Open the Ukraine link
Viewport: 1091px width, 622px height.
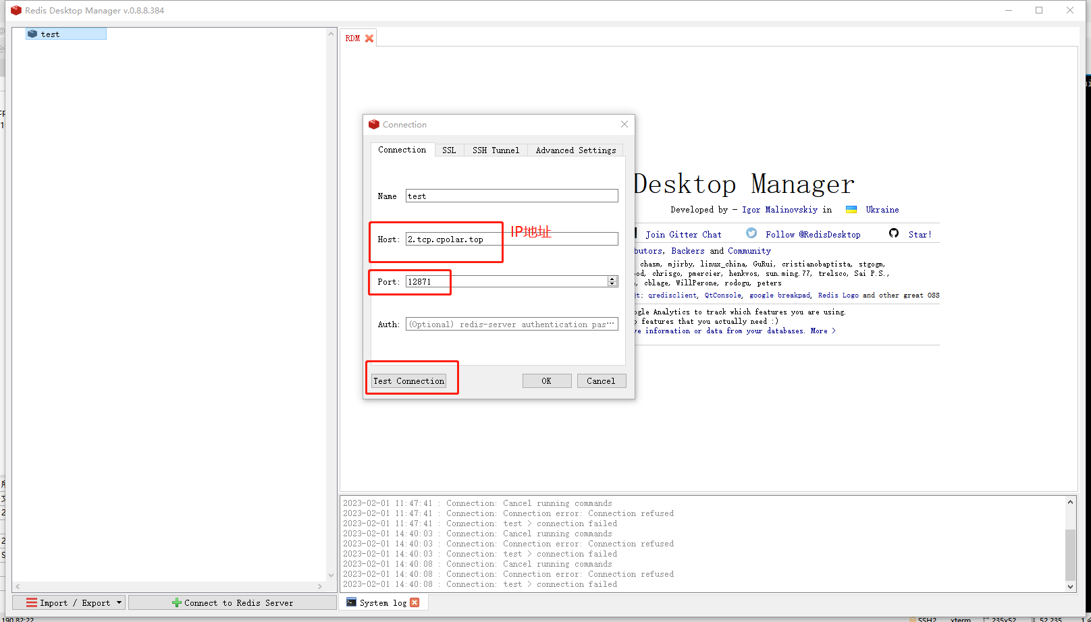tap(882, 210)
